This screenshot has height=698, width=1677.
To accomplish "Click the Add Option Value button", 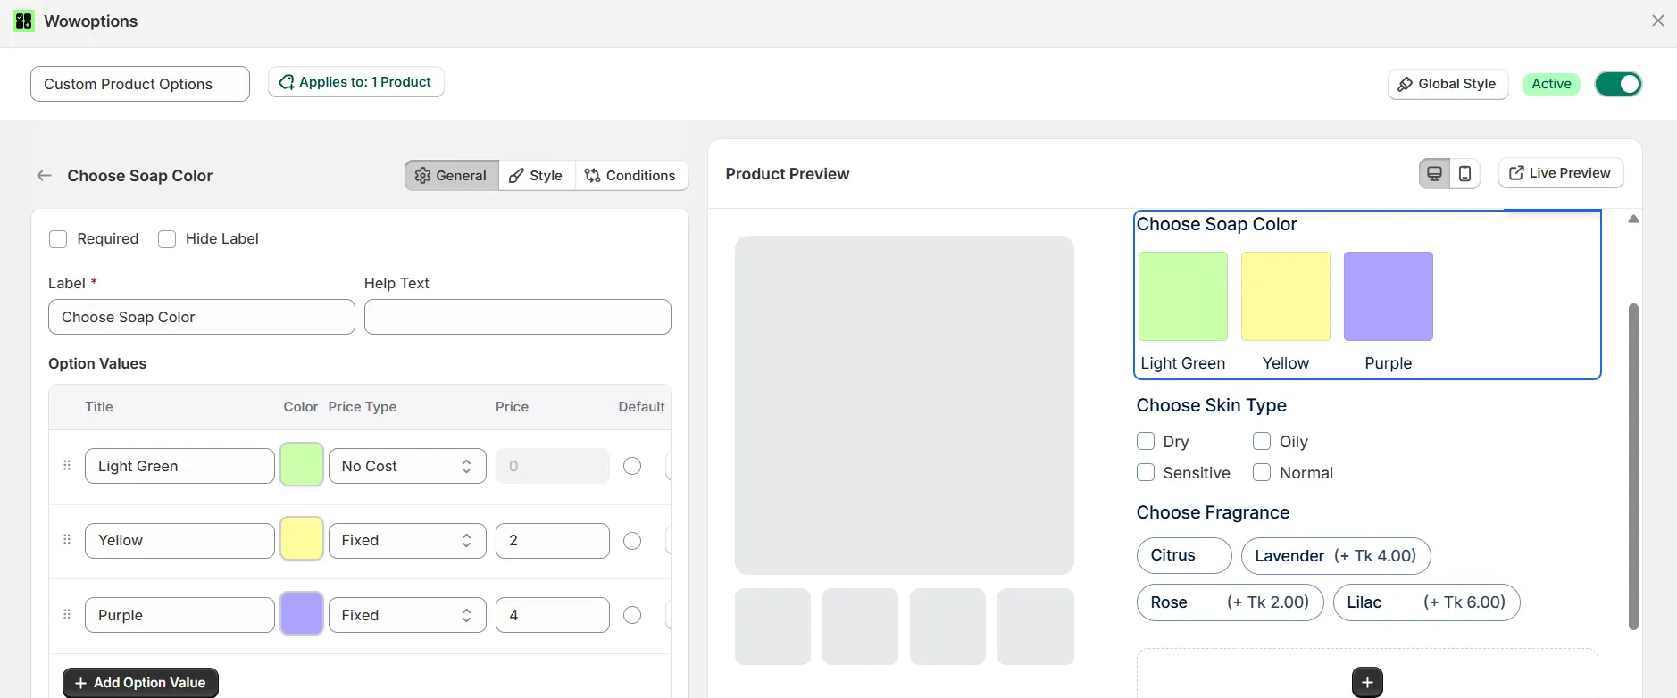I will (139, 682).
